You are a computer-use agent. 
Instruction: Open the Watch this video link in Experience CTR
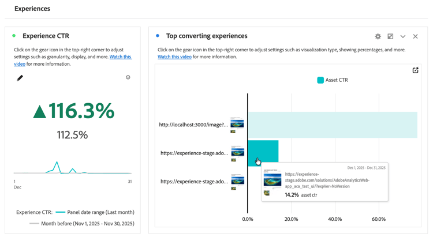point(120,57)
